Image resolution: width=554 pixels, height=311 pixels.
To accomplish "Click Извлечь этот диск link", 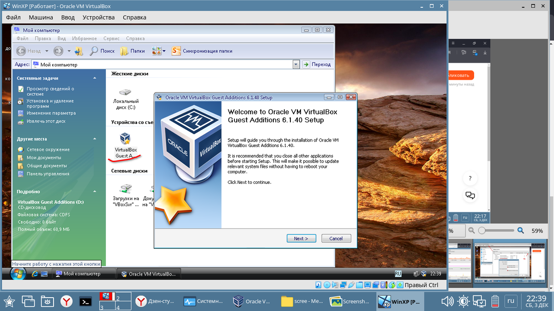I will tap(46, 121).
